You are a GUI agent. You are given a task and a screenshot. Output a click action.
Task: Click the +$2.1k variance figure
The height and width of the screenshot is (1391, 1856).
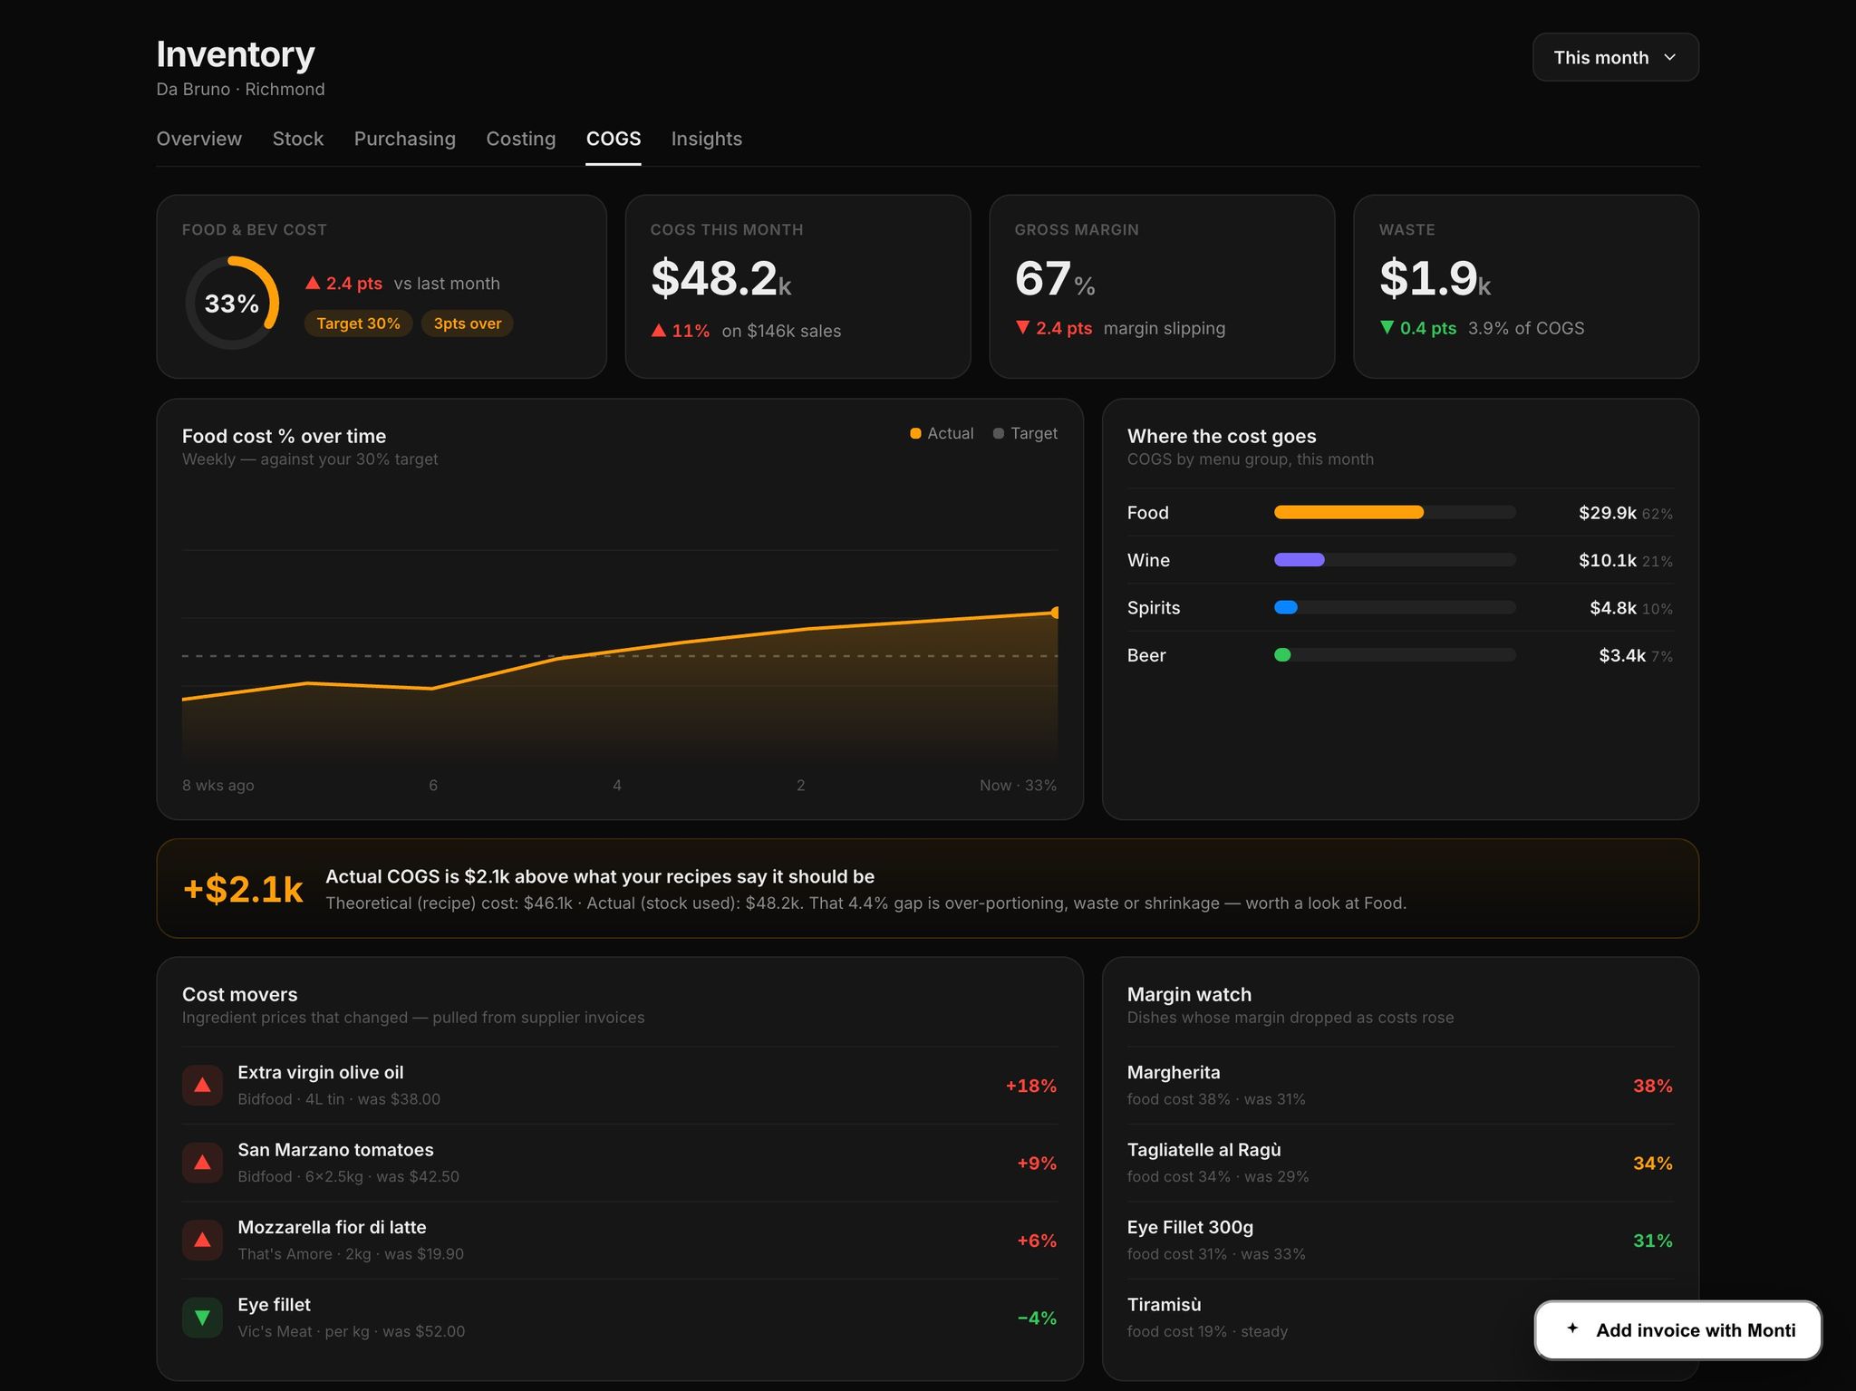243,889
